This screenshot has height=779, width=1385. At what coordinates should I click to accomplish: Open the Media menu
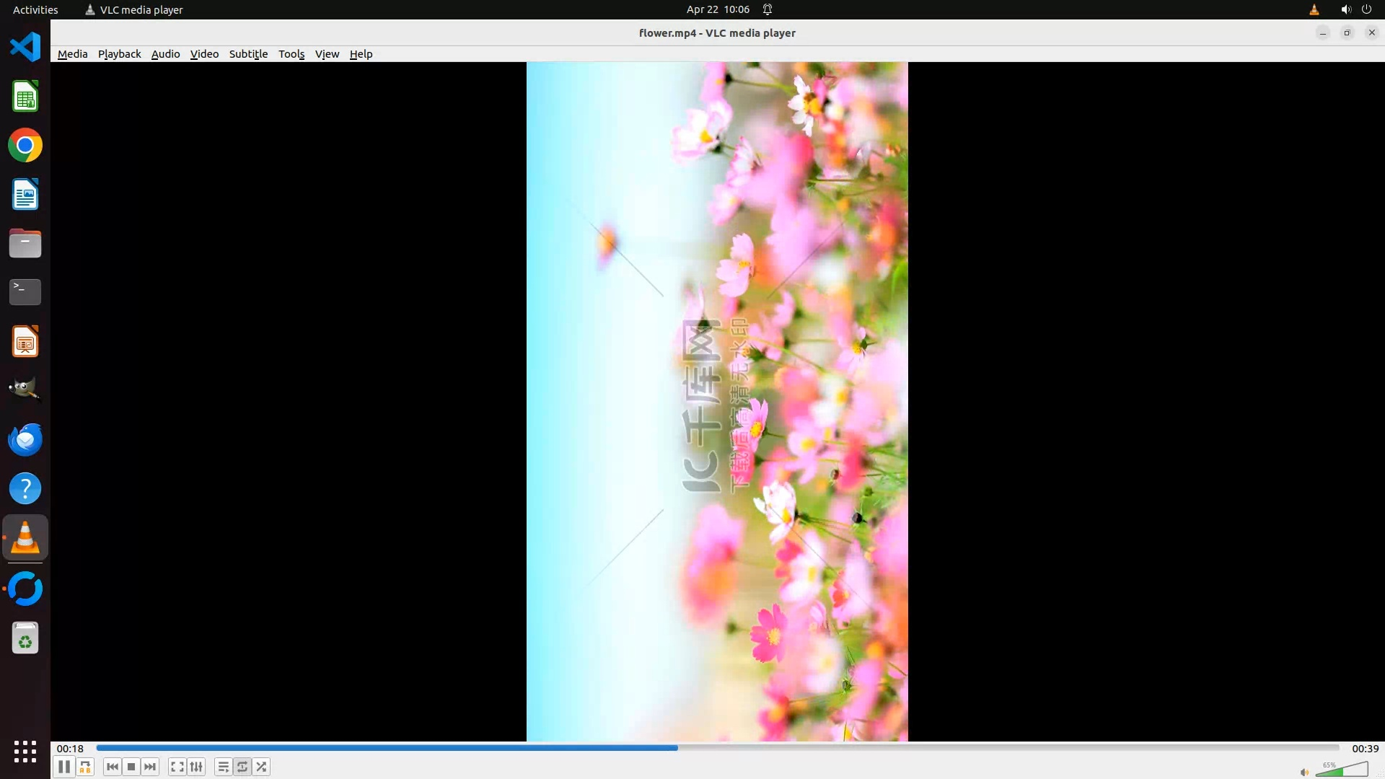(x=72, y=54)
